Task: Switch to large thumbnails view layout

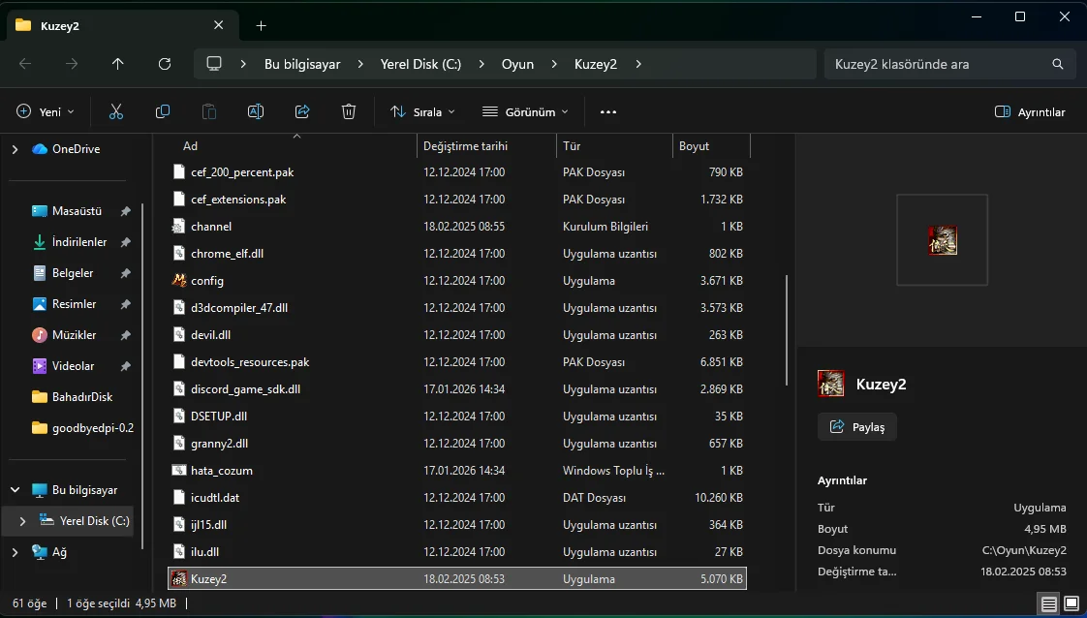Action: (x=1071, y=603)
